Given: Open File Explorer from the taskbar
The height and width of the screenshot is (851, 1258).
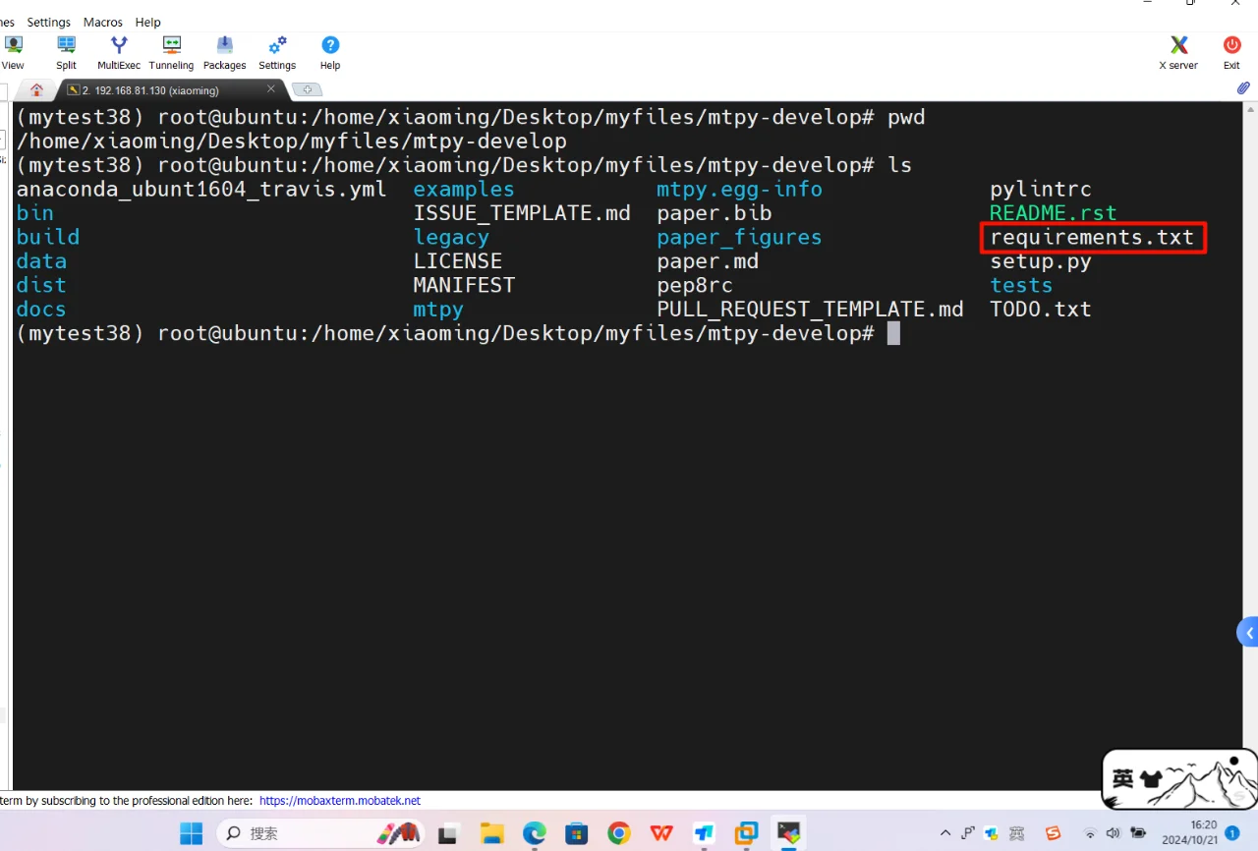Looking at the screenshot, I should coord(491,833).
